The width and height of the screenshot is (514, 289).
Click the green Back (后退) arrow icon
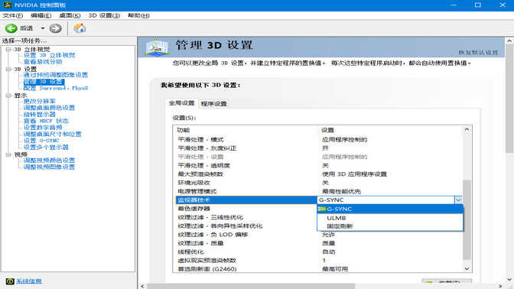point(11,28)
